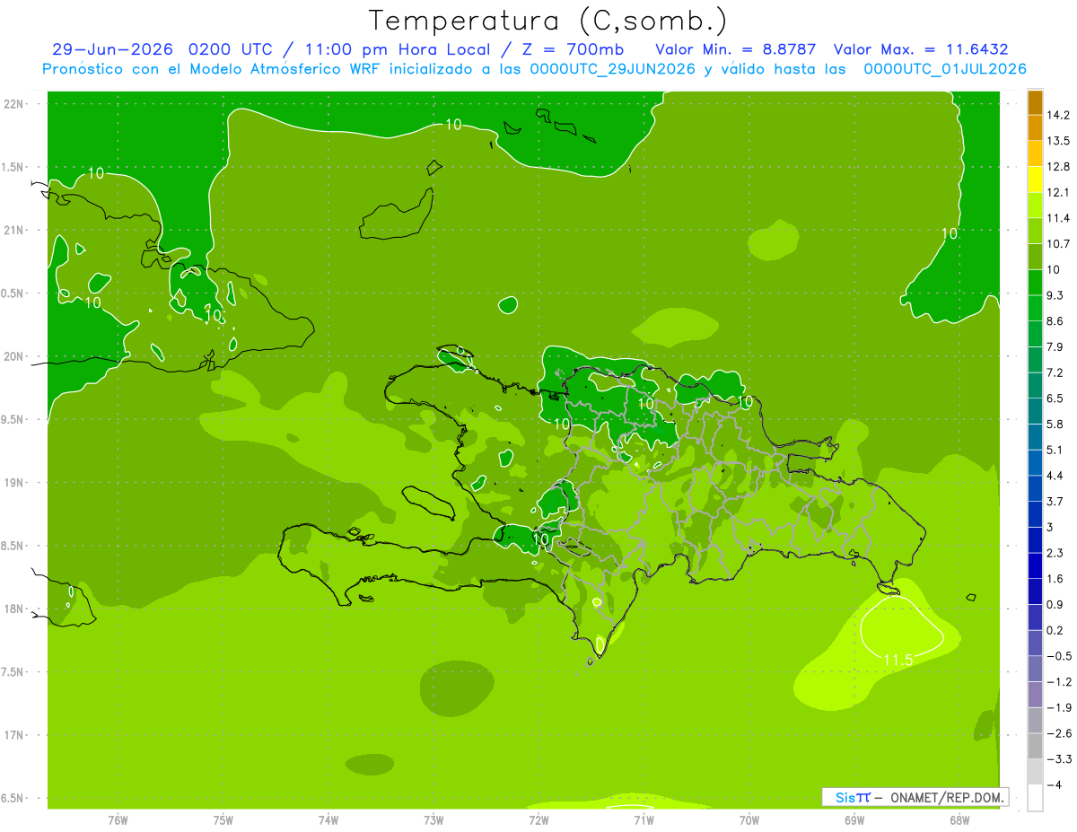Click the 72W longitude axis label
The width and height of the screenshot is (1077, 832).
[x=538, y=819]
